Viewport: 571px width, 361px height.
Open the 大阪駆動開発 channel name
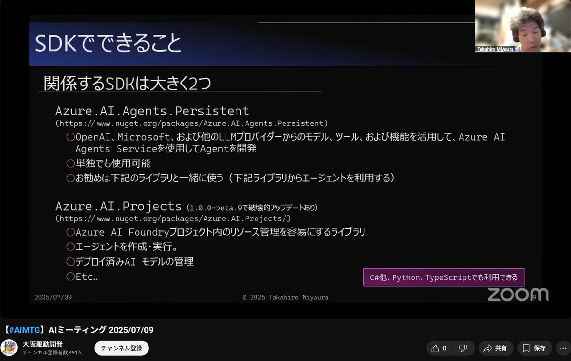43,344
